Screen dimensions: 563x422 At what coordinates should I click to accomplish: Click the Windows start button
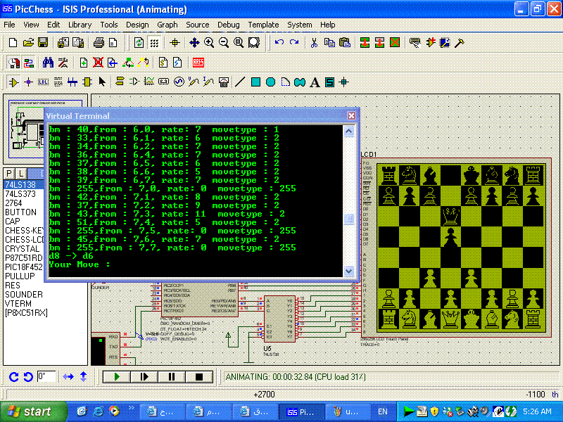(x=32, y=411)
